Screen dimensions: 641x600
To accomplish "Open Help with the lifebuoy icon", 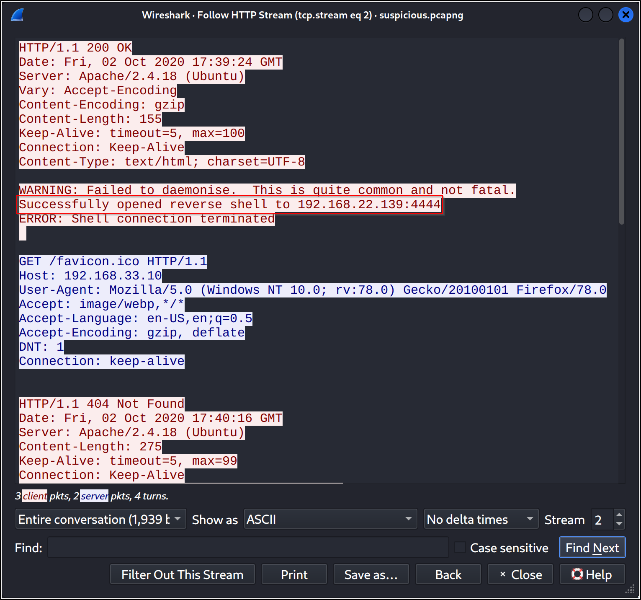I will click(x=592, y=574).
